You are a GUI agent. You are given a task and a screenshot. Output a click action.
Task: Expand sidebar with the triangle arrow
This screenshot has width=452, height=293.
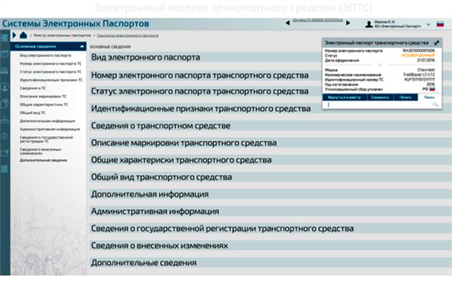coord(14,35)
